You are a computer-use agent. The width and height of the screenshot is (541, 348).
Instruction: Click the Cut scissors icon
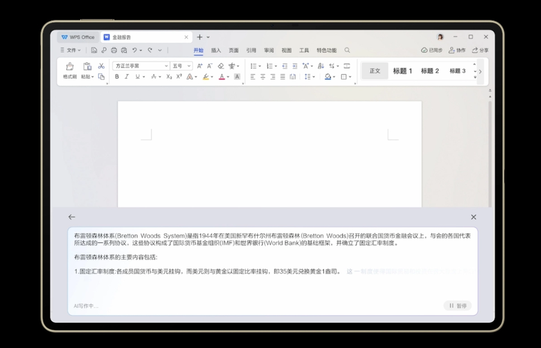[x=101, y=66]
